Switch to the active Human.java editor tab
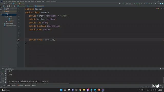Image resolution: width=164 pixels, height=92 pixels. (x=39, y=6)
